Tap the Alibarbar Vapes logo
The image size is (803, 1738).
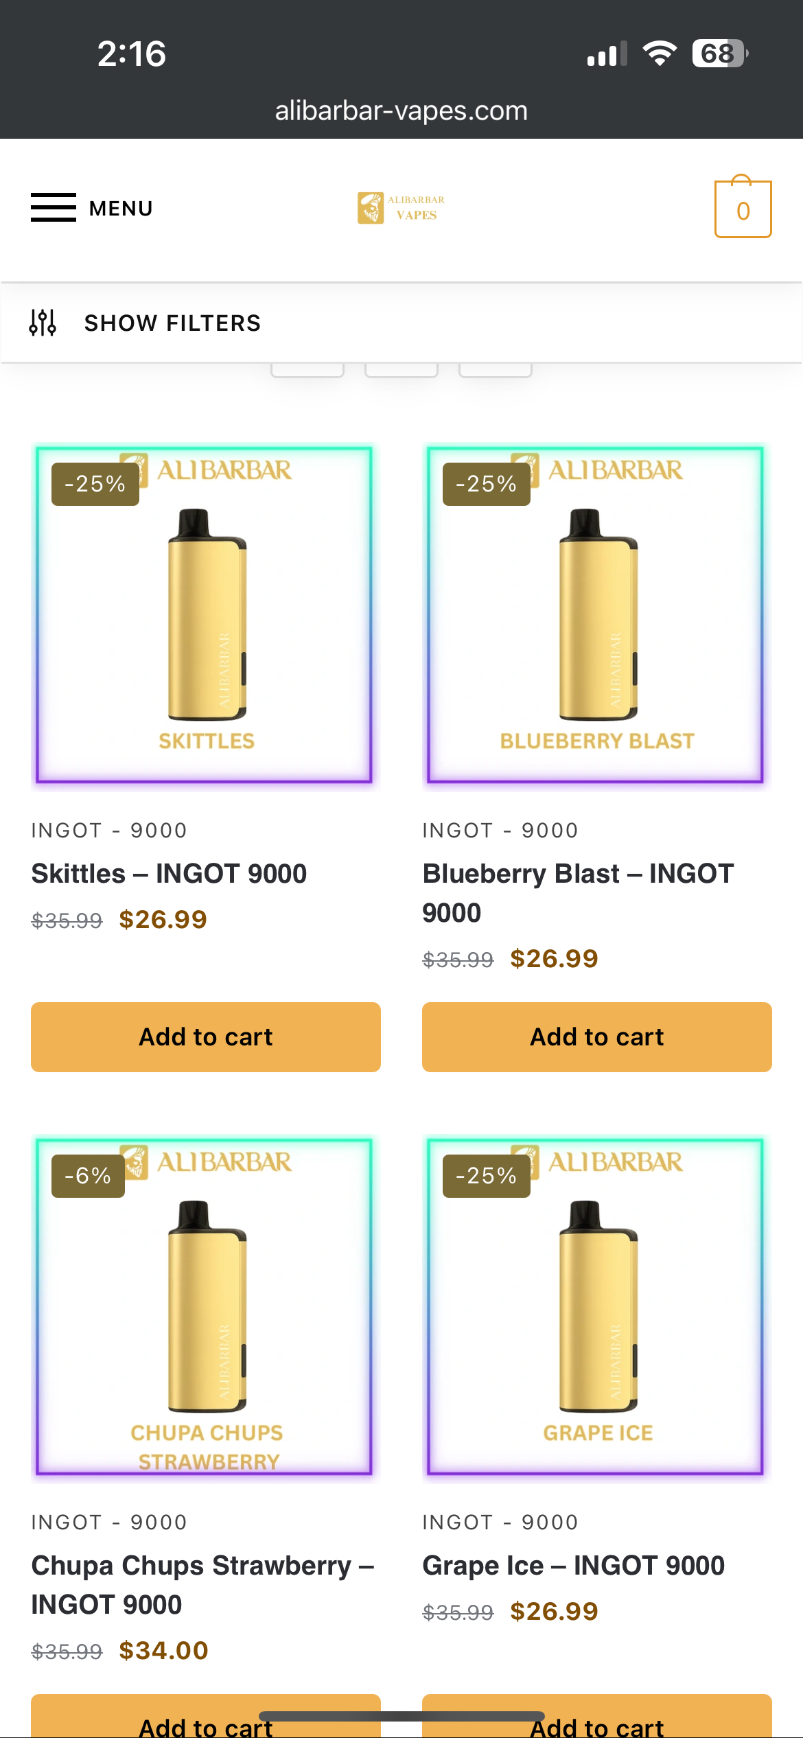pos(401,207)
